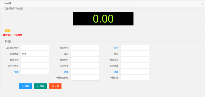Click the 流转类型 field showing 销售
Viewport: 205px width, 97px height.
tap(35, 54)
